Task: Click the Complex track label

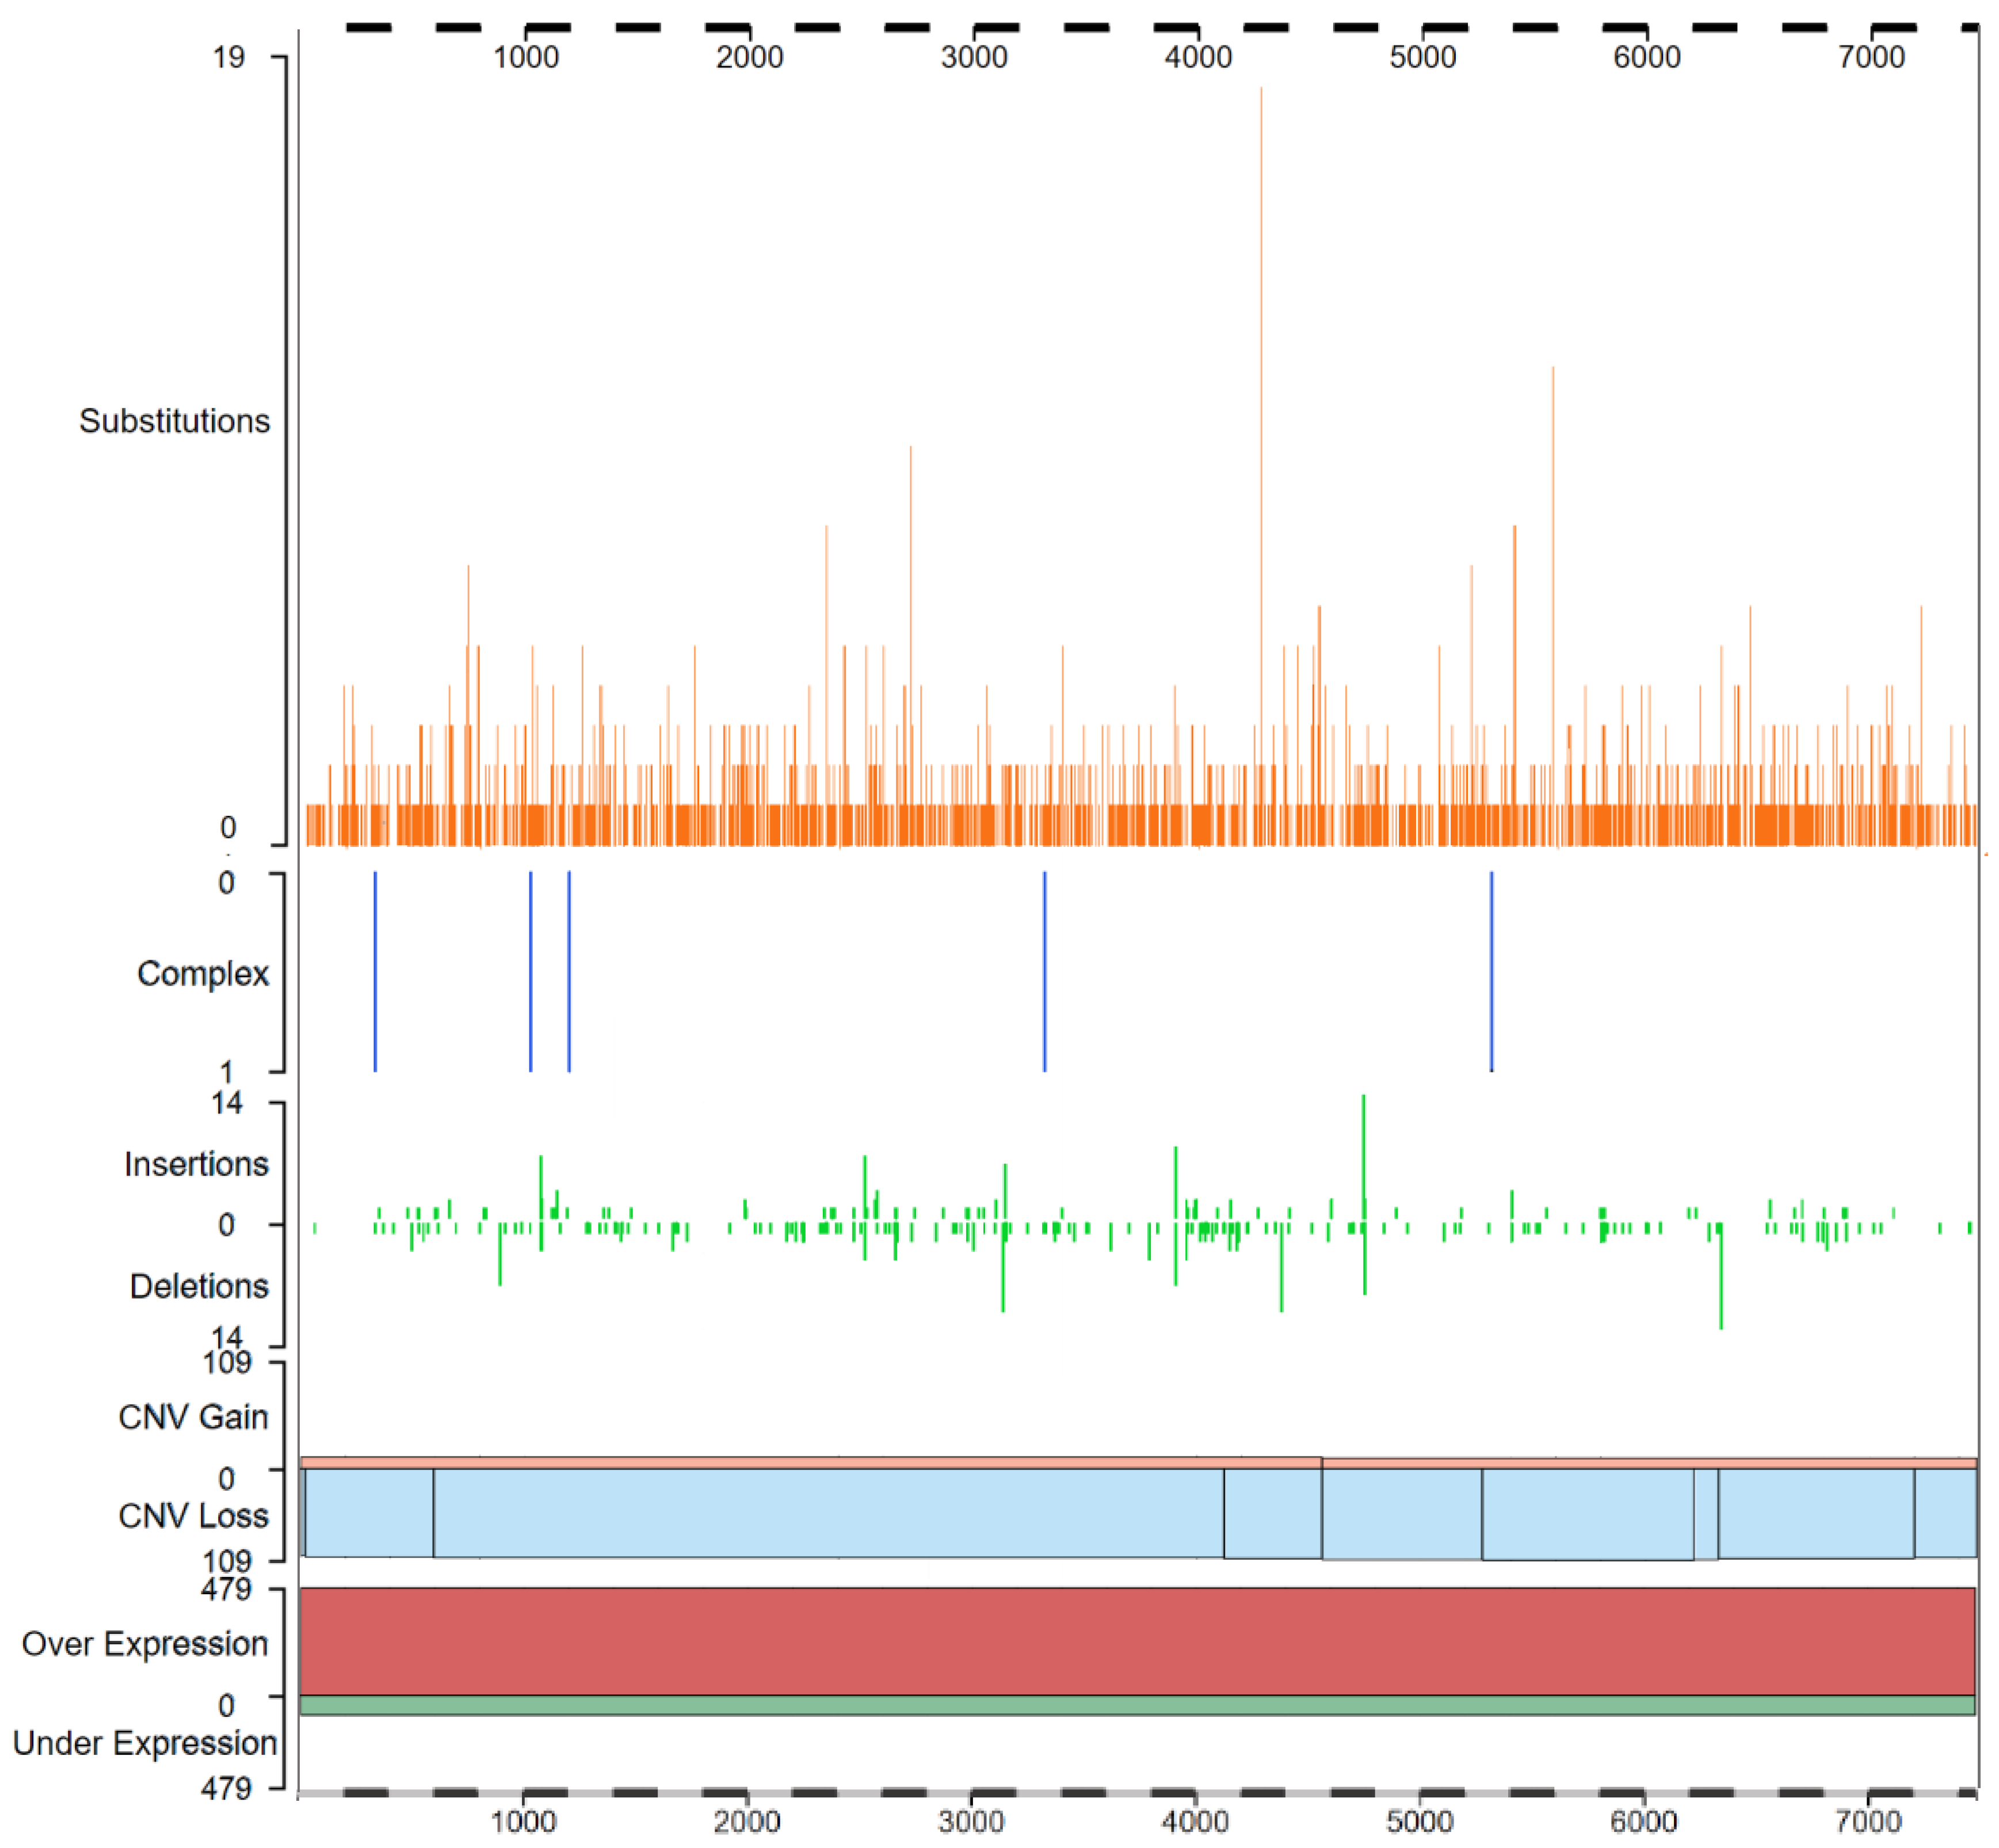Action: [x=203, y=973]
